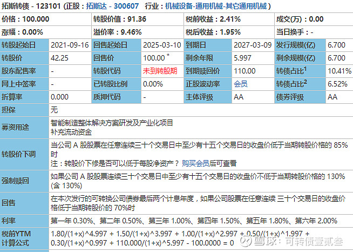
Task: Click the 折算率 value 0.000
Action: 59,97
